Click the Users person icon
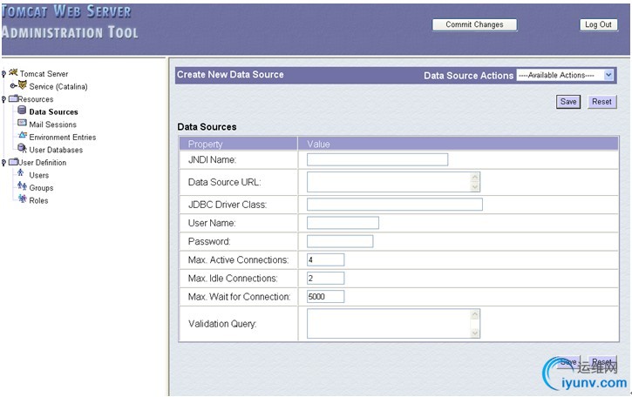 point(21,173)
